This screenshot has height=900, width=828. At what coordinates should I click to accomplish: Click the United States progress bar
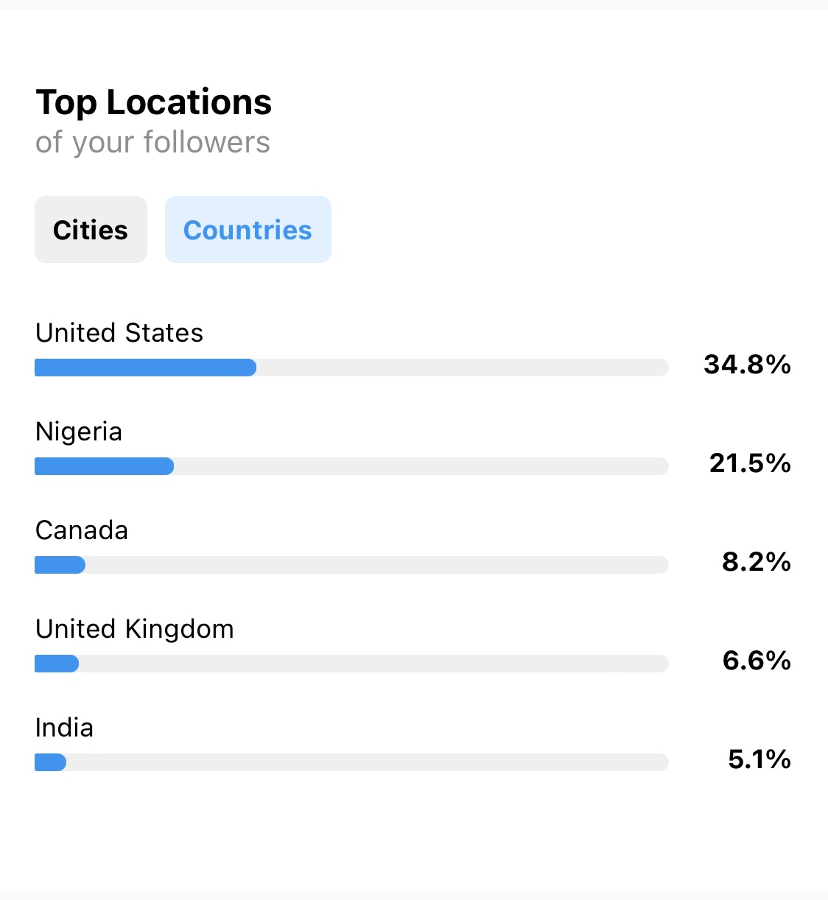click(351, 368)
